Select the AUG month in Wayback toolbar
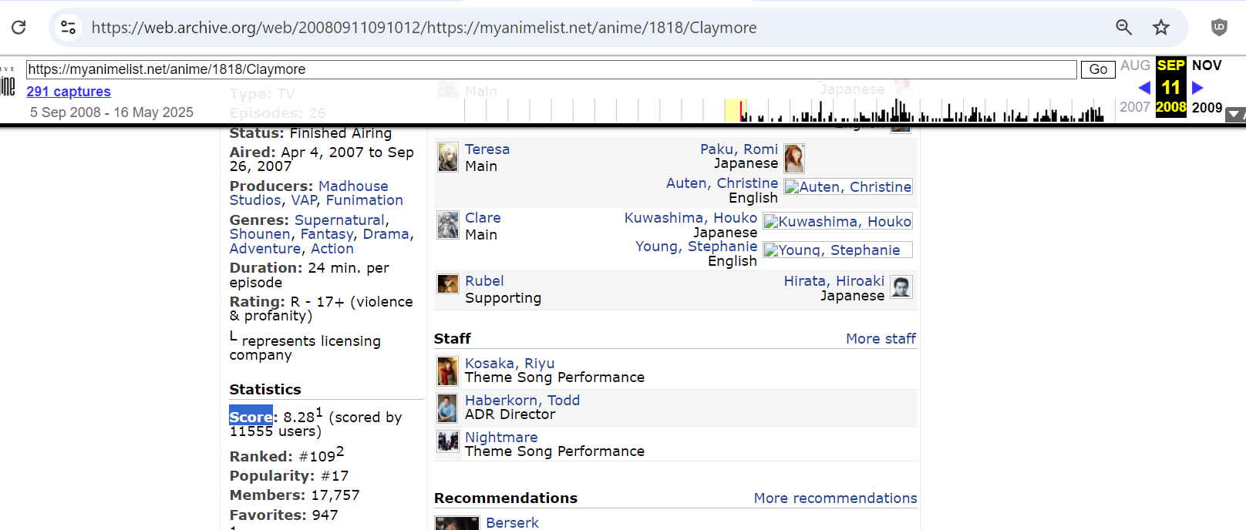 1135,65
